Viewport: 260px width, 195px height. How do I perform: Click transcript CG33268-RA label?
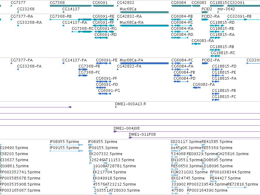[x=30, y=23]
